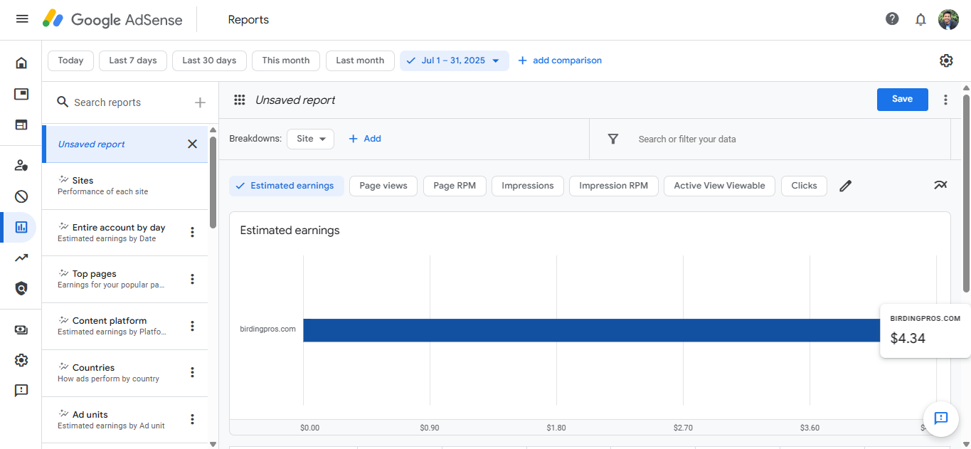Open Policy center shield icon
Viewport: 971px width, 449px height.
coord(21,288)
